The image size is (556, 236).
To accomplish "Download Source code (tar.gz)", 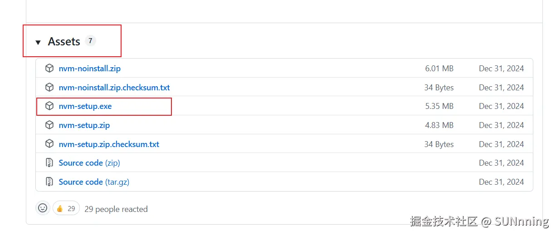I will click(x=94, y=182).
